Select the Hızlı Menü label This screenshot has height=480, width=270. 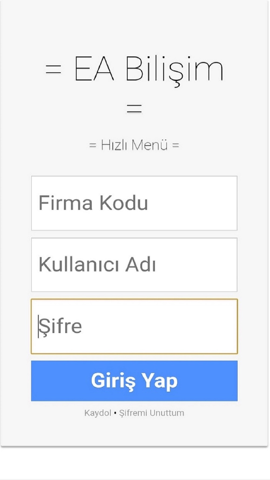[134, 145]
